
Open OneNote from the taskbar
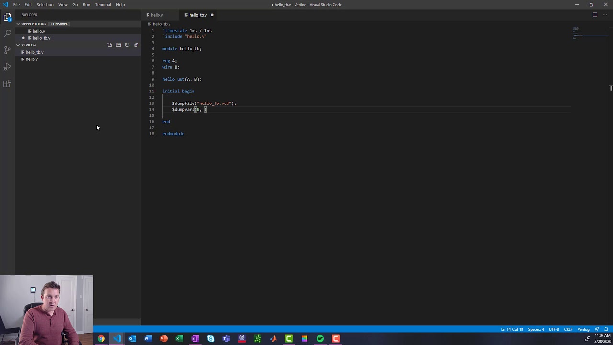[195, 339]
